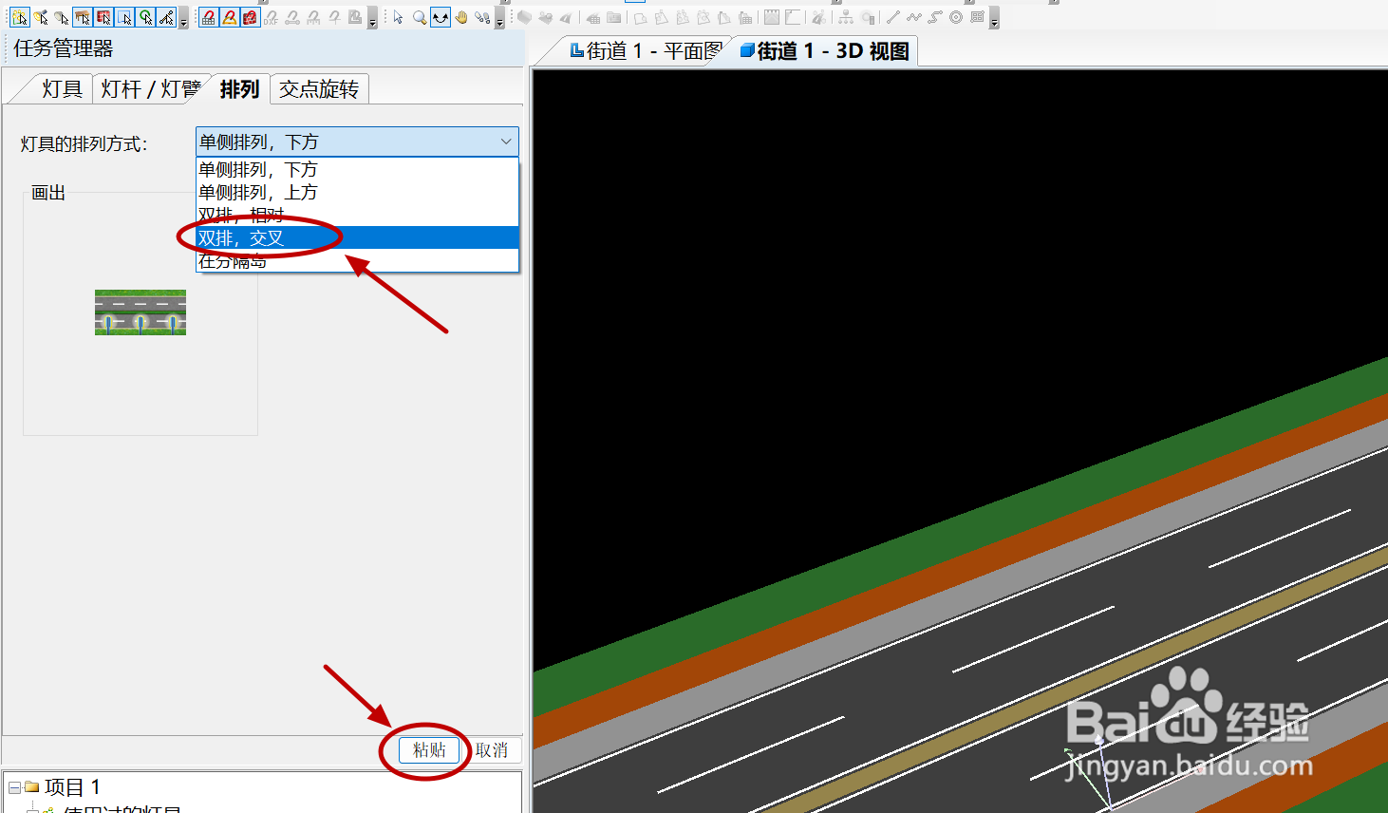1388x813 pixels.
Task: Collapse the 项目 1 tree node
Action: [x=14, y=787]
